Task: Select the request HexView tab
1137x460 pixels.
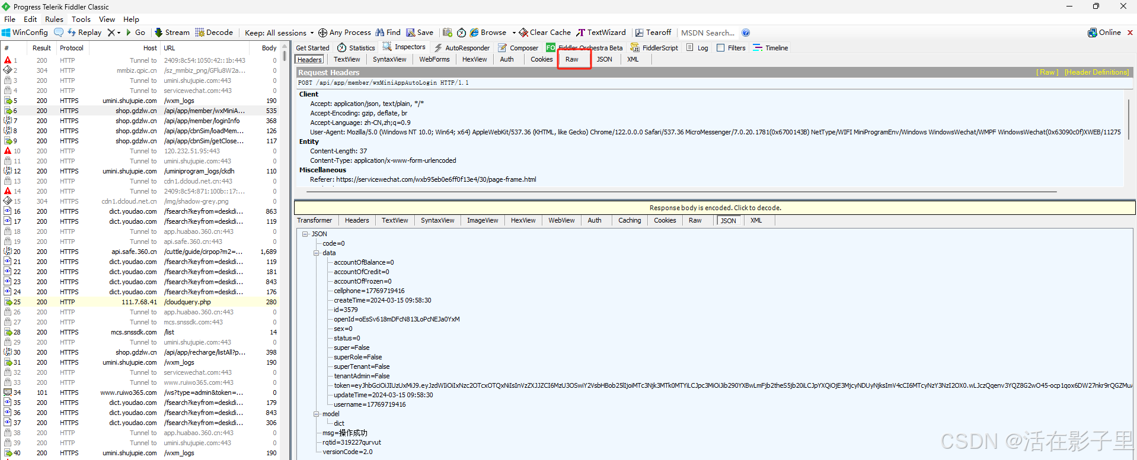Action: point(475,59)
